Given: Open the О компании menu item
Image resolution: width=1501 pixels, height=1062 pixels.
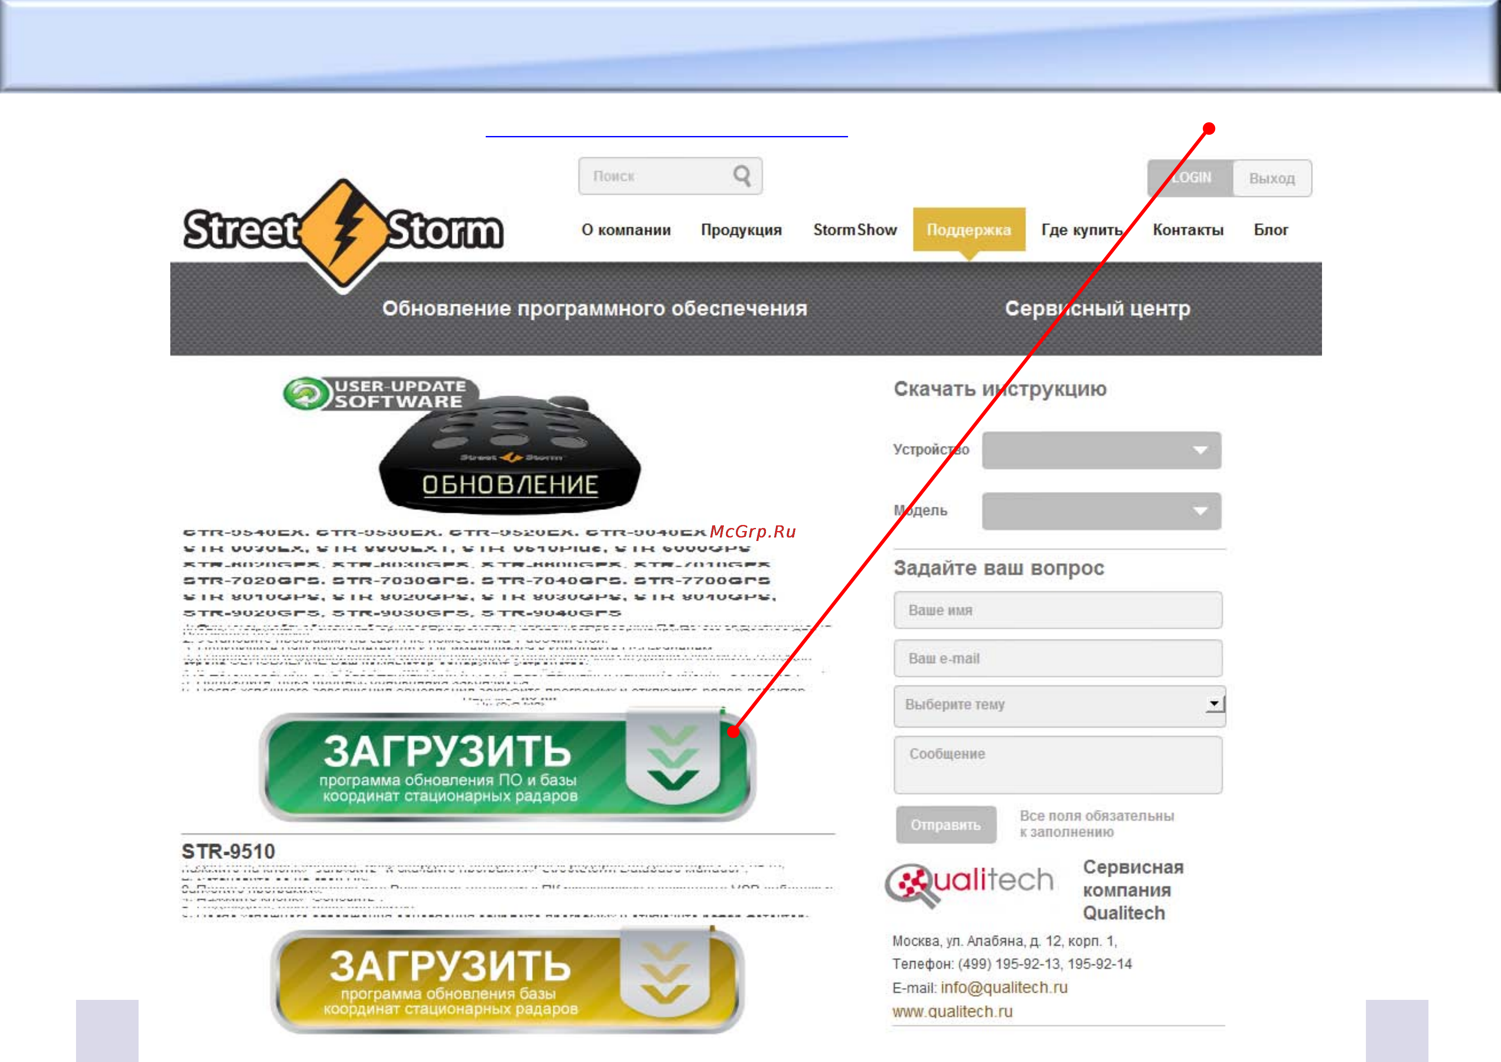Looking at the screenshot, I should (x=626, y=229).
